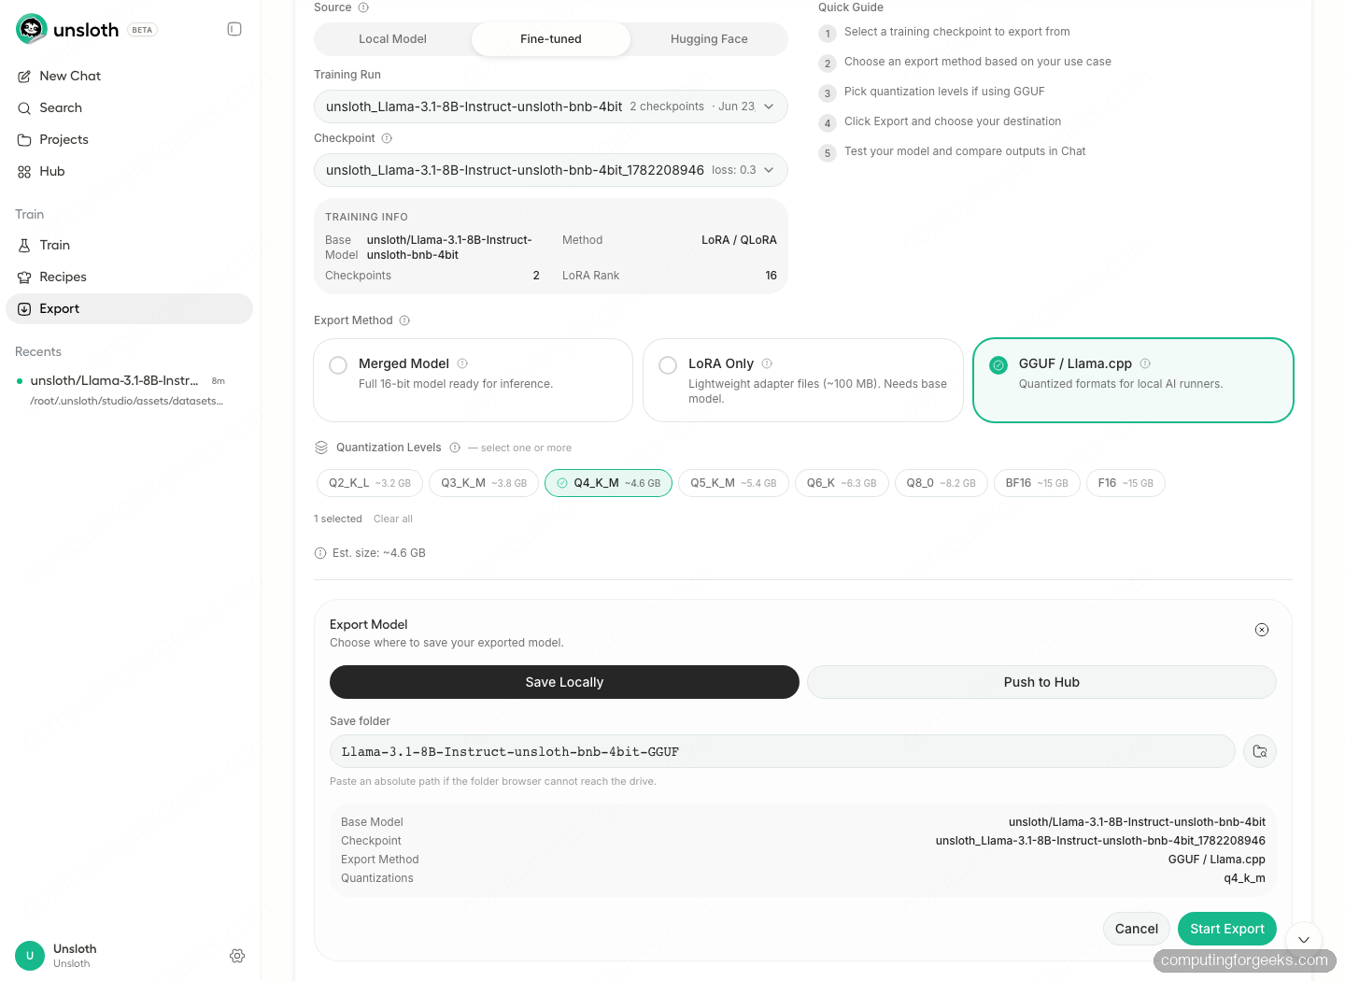Click Quick Guide step 'Click Export and choose your destination'
This screenshot has width=1345, height=981.
point(953,121)
